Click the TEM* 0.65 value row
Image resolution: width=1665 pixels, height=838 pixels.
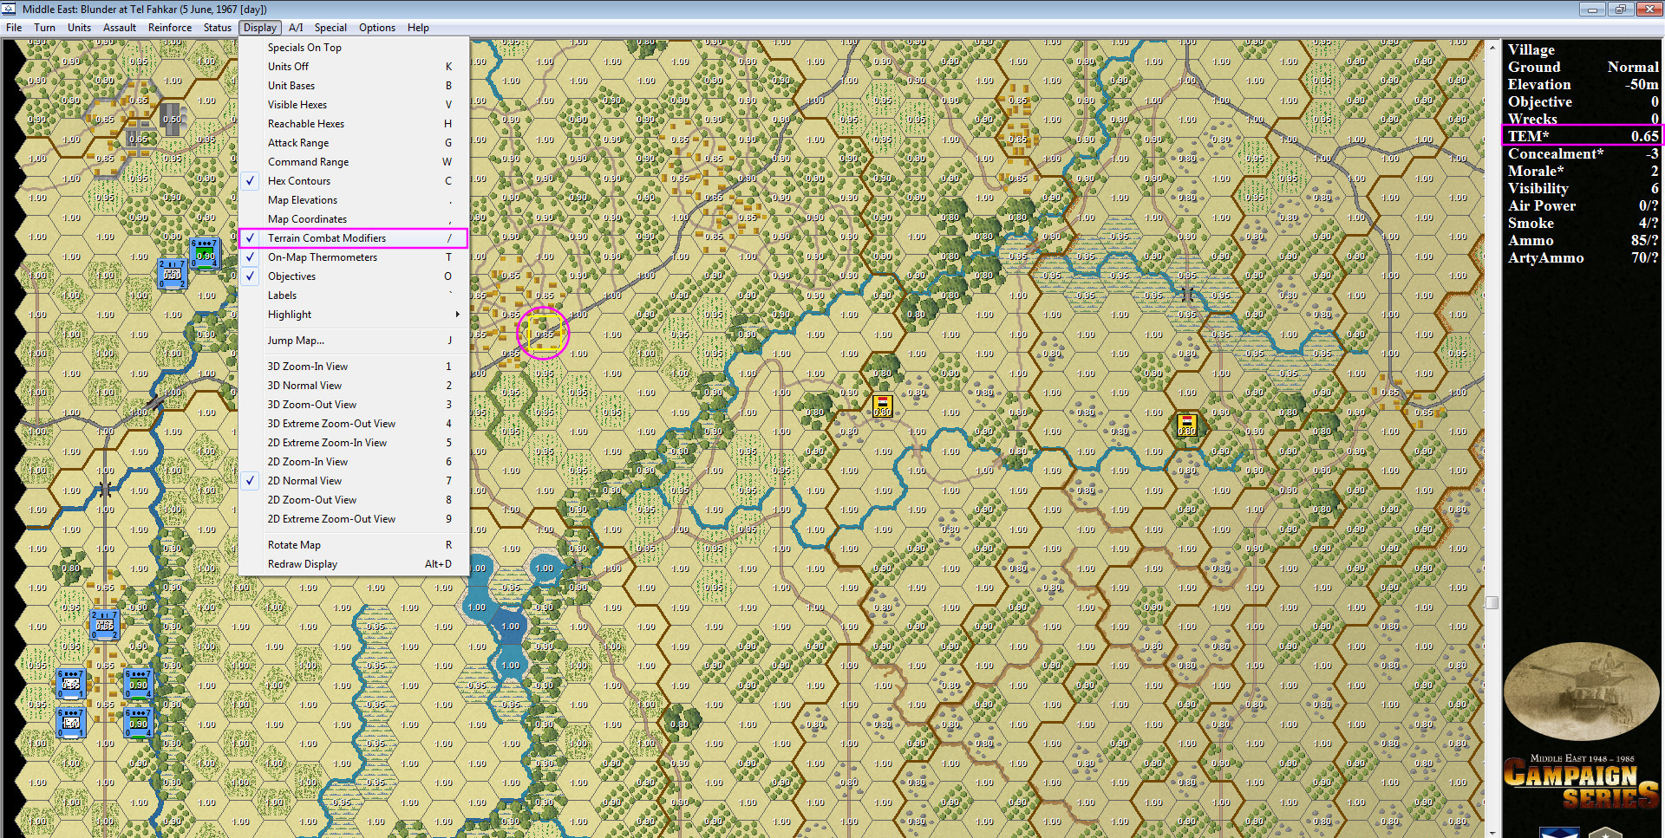click(x=1583, y=136)
